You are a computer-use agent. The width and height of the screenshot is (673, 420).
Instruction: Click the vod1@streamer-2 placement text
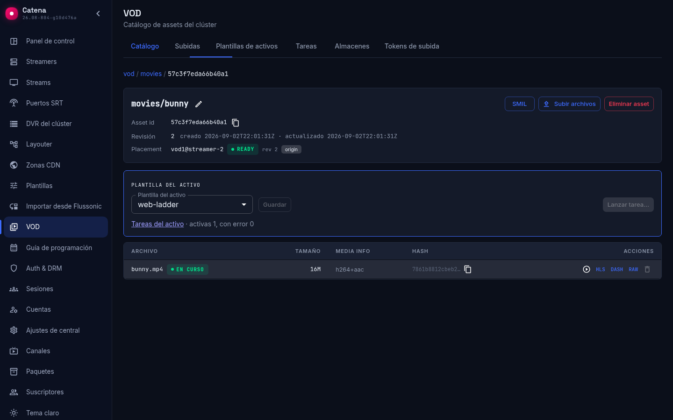[x=197, y=149]
